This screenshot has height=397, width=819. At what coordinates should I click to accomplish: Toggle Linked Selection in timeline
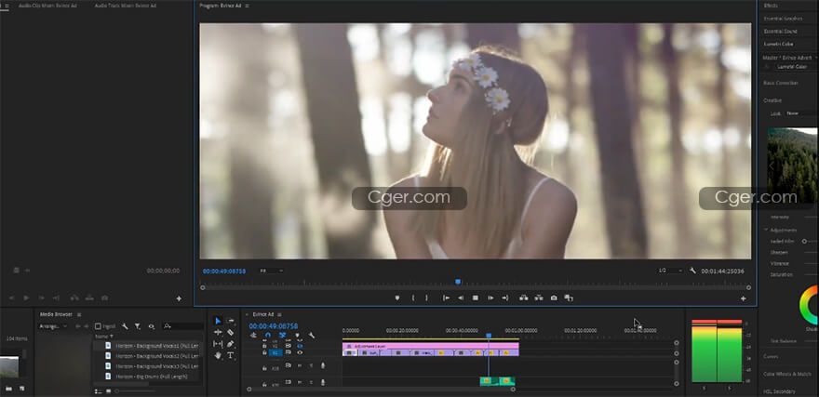coord(282,336)
